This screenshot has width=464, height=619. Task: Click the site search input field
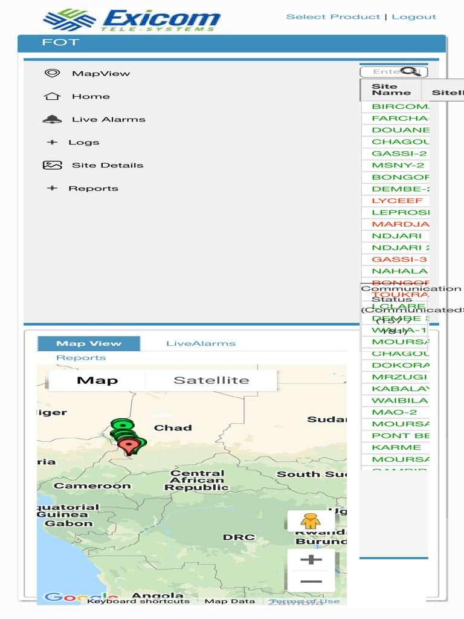point(394,71)
